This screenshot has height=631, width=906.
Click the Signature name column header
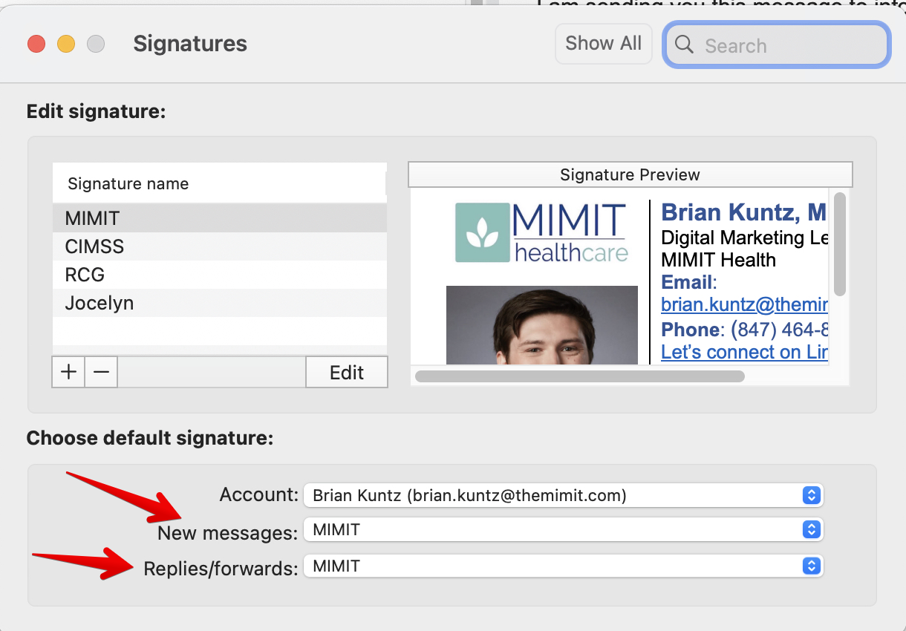click(128, 183)
